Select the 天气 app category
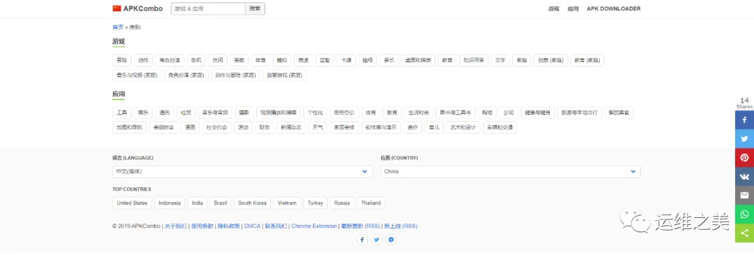754x255 pixels. 318,127
